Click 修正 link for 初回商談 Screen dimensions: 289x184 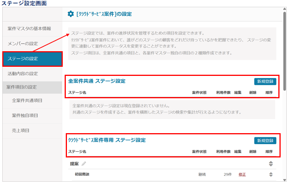coord(242,175)
